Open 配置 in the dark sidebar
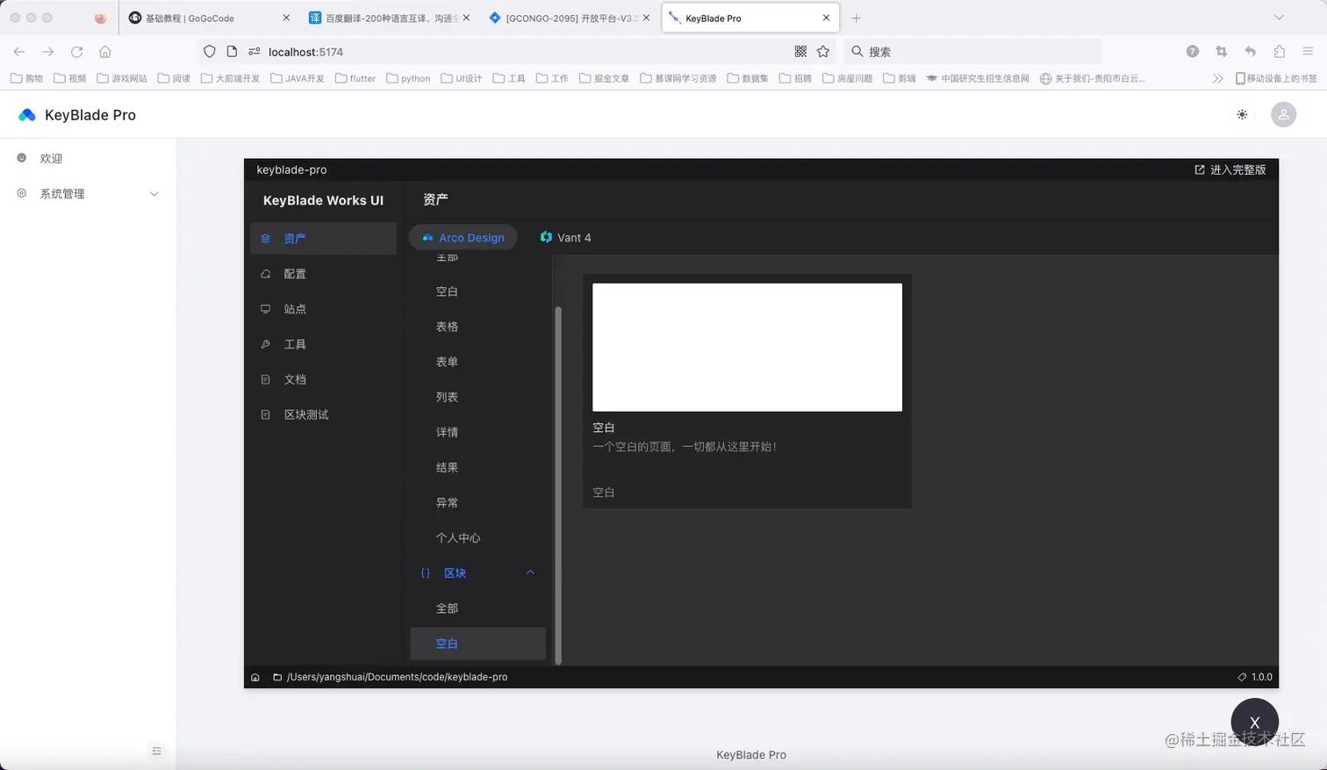Viewport: 1327px width, 770px height. [x=323, y=274]
